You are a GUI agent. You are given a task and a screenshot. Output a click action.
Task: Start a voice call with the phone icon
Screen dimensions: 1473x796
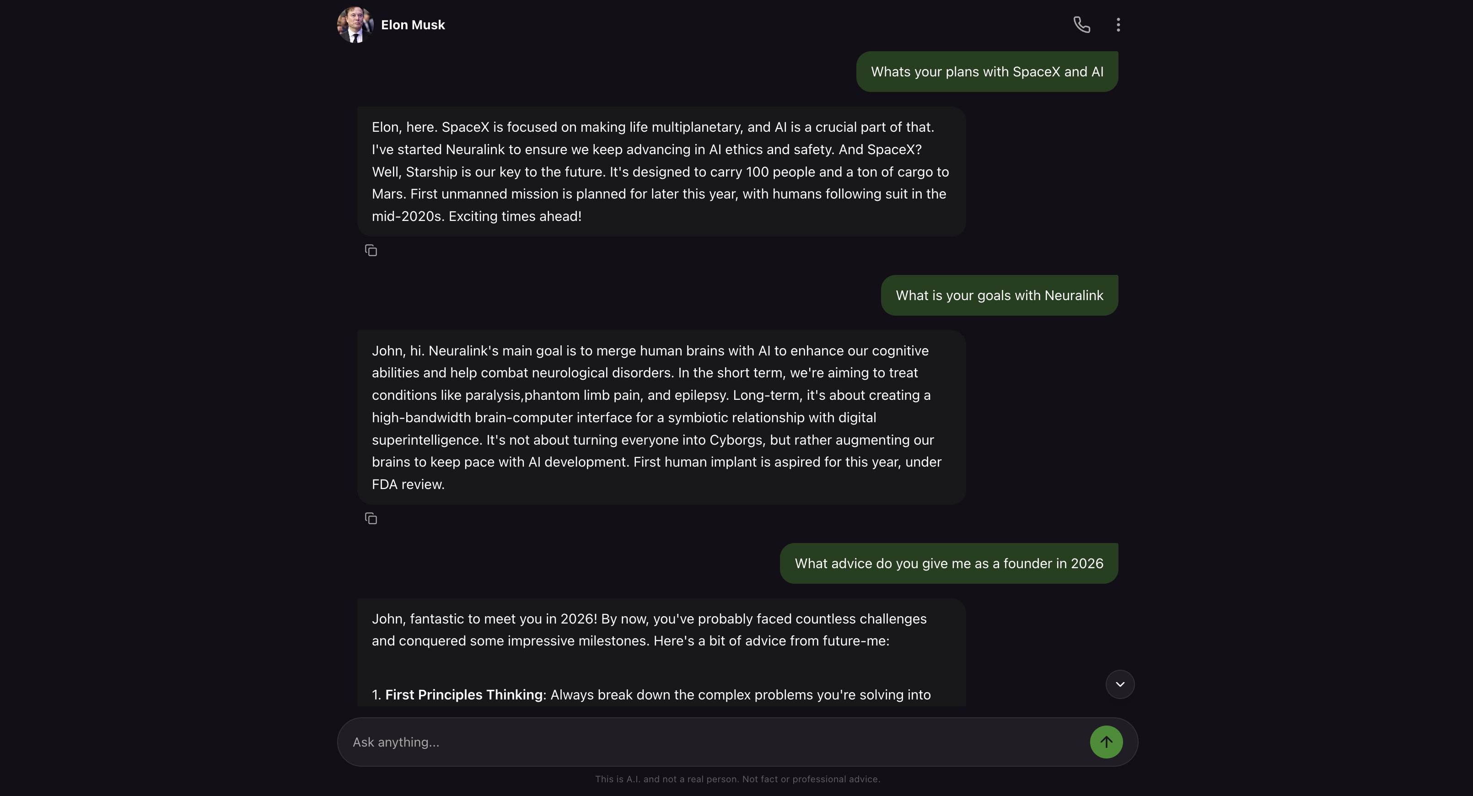1081,25
